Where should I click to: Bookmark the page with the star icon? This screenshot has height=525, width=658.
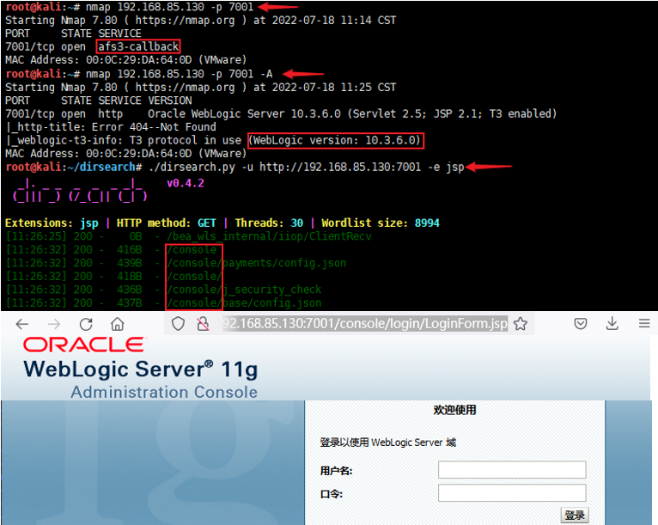521,324
